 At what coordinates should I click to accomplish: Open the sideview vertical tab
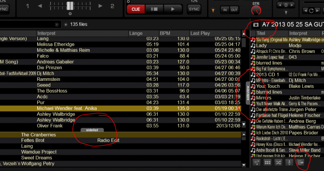click(x=248, y=93)
